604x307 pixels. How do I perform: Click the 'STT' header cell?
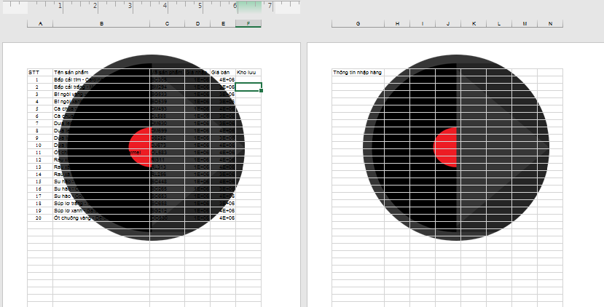40,72
